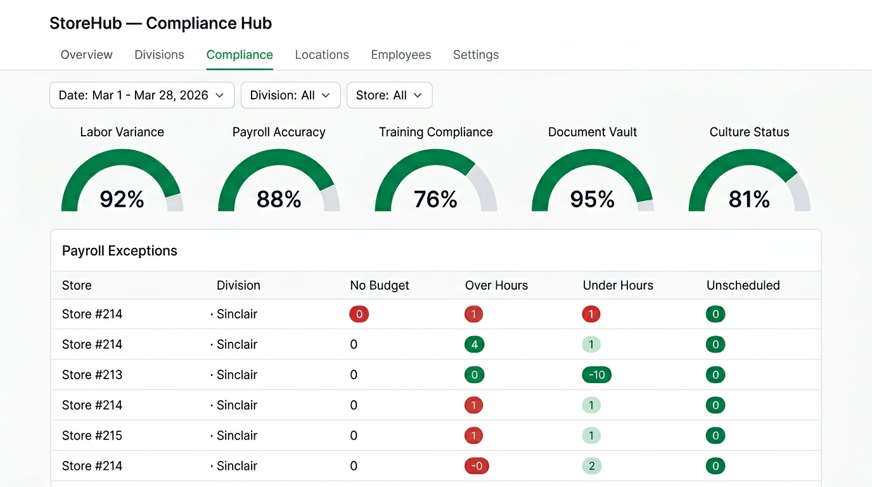Click Over Hours badge in Store #213 row
872x487 pixels.
(x=474, y=375)
